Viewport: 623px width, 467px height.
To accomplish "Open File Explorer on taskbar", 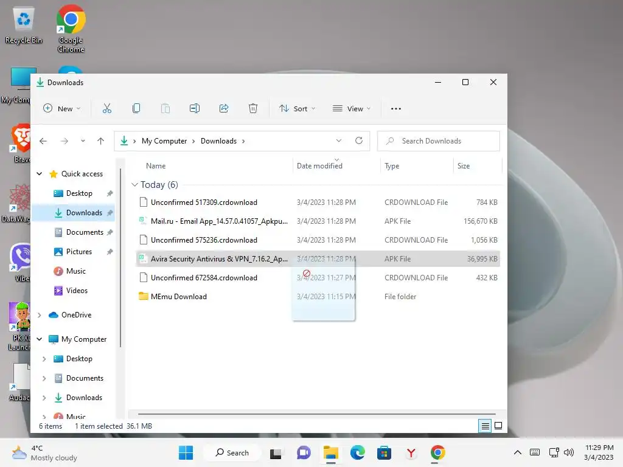I will 330,452.
